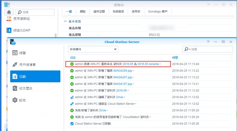Open the 所有事件 filter dropdown
237x131 pixels.
(x=93, y=49)
